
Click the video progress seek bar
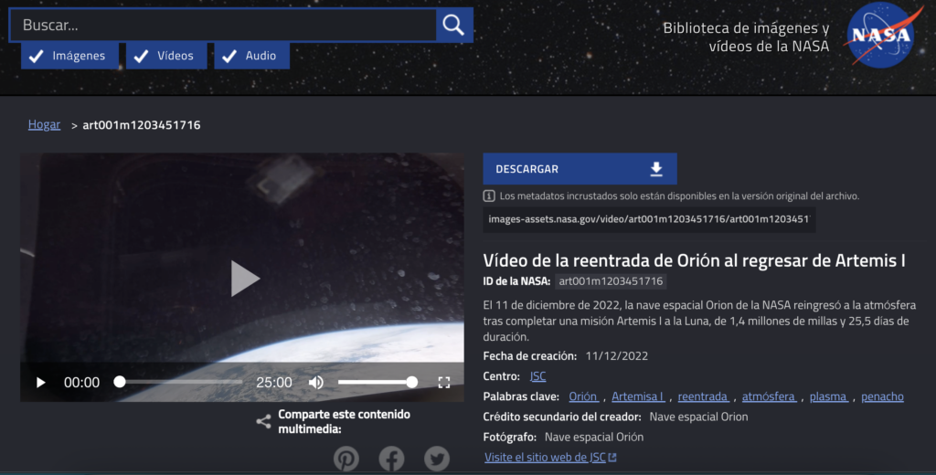(x=180, y=382)
